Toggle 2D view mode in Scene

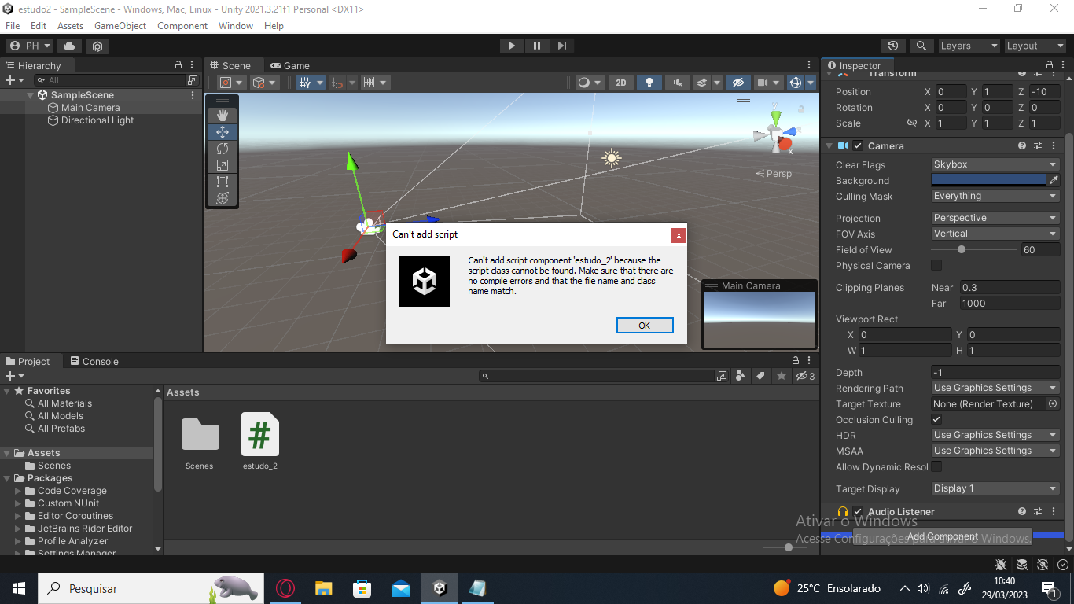click(620, 83)
